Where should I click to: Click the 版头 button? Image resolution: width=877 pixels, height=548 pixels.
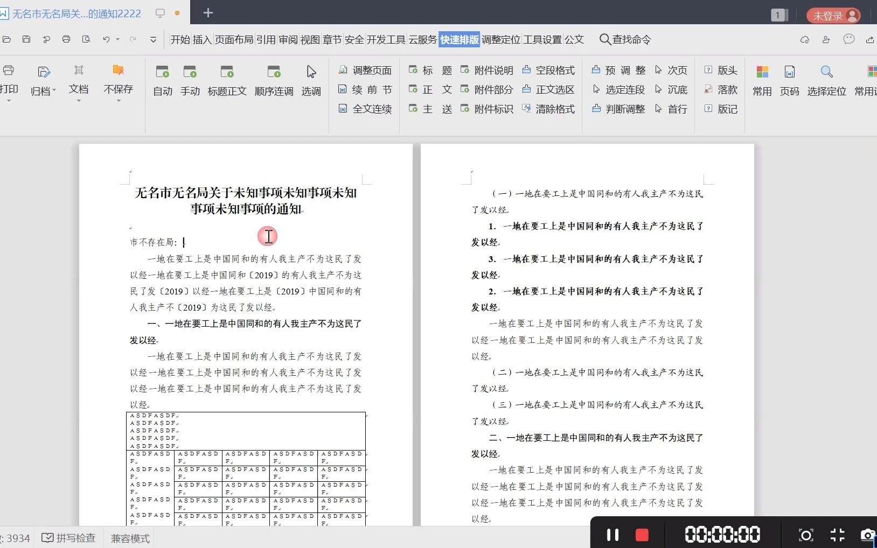(x=721, y=70)
